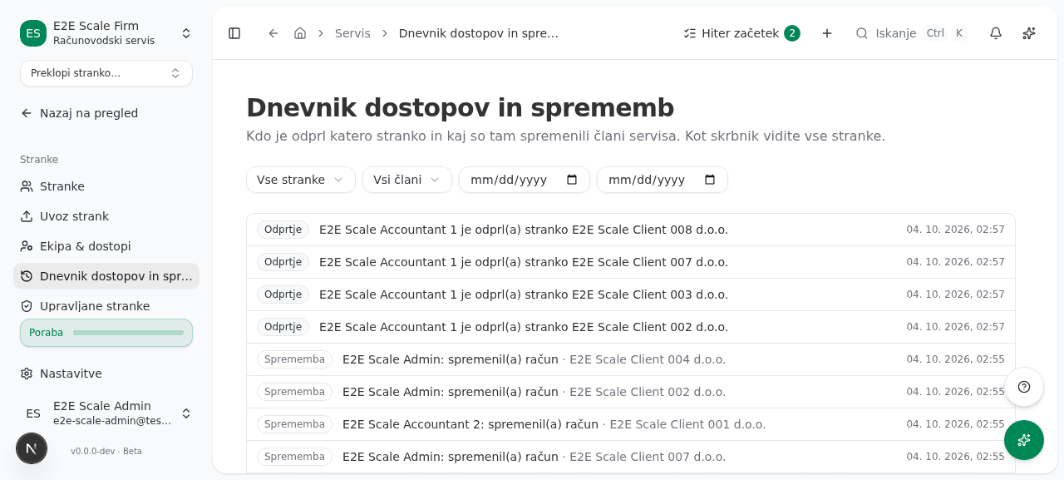
Task: Click the search magnifier icon
Action: coord(862,33)
